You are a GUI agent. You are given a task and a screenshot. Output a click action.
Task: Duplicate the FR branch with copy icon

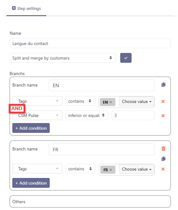click(x=163, y=159)
